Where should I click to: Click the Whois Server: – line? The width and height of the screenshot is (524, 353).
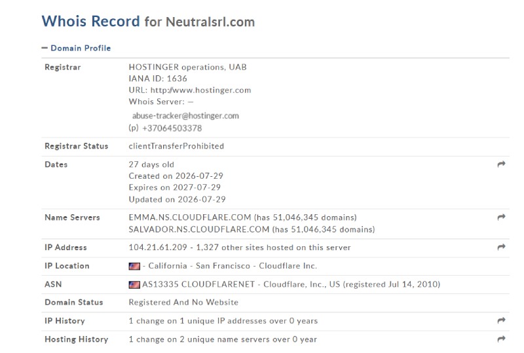pos(161,102)
